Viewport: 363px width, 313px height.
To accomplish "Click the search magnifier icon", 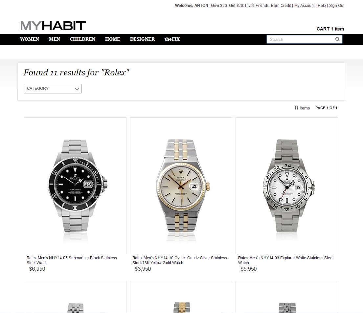I will 337,39.
